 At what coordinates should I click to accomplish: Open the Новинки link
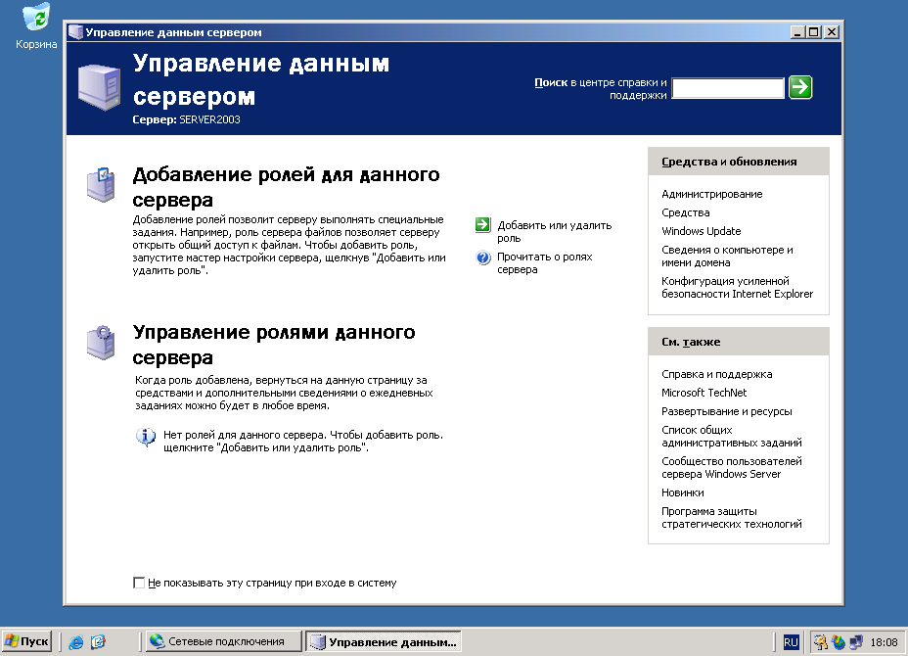pyautogui.click(x=683, y=492)
